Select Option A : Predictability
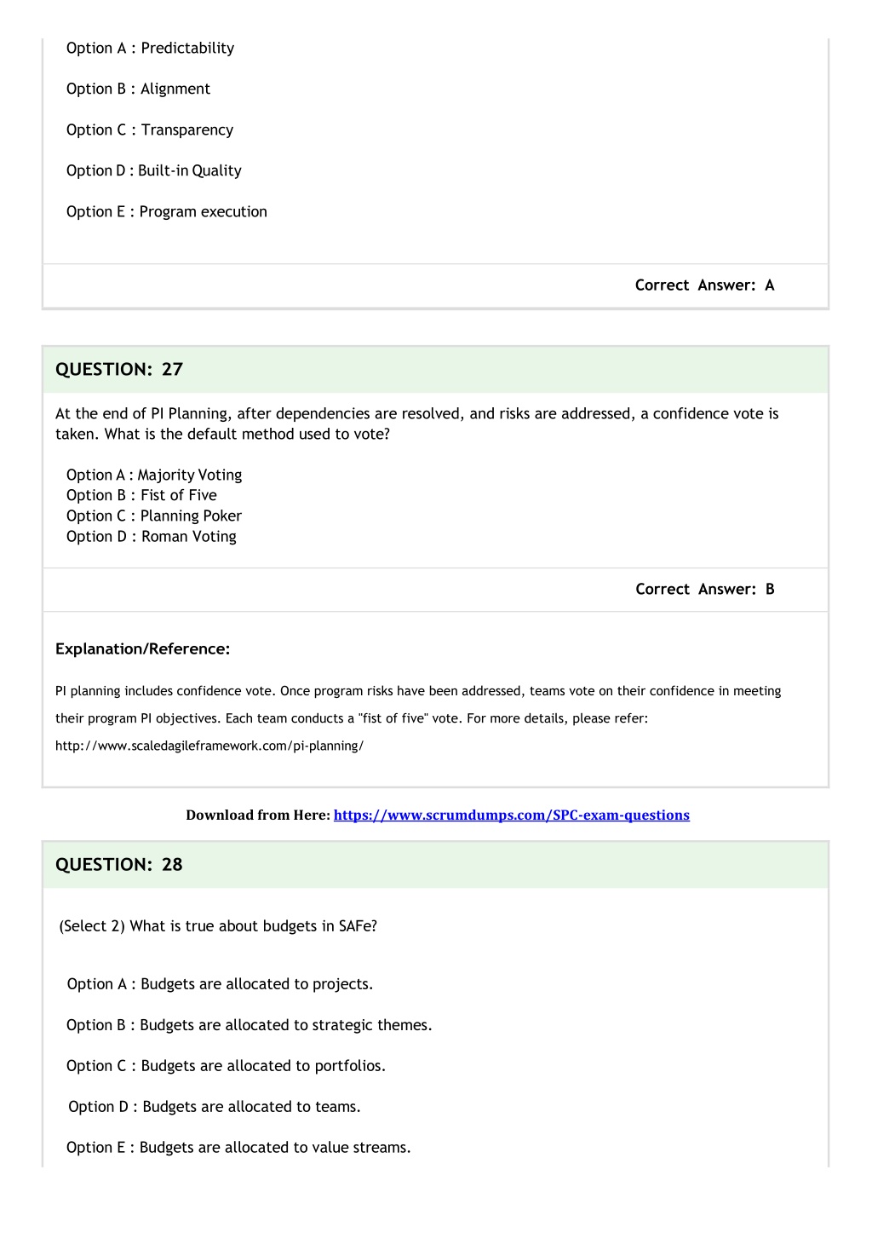This screenshot has width=872, height=1233. pos(150,49)
